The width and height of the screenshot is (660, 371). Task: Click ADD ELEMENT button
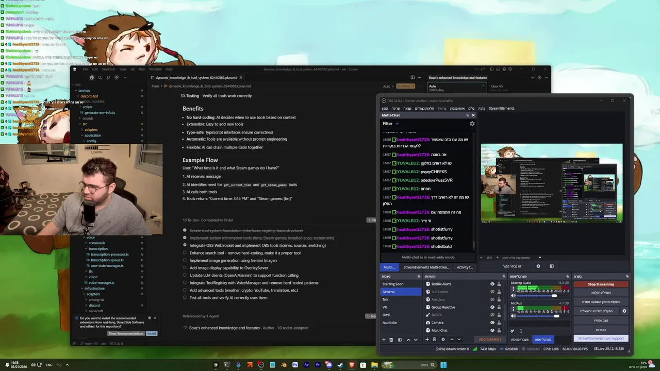(490, 340)
